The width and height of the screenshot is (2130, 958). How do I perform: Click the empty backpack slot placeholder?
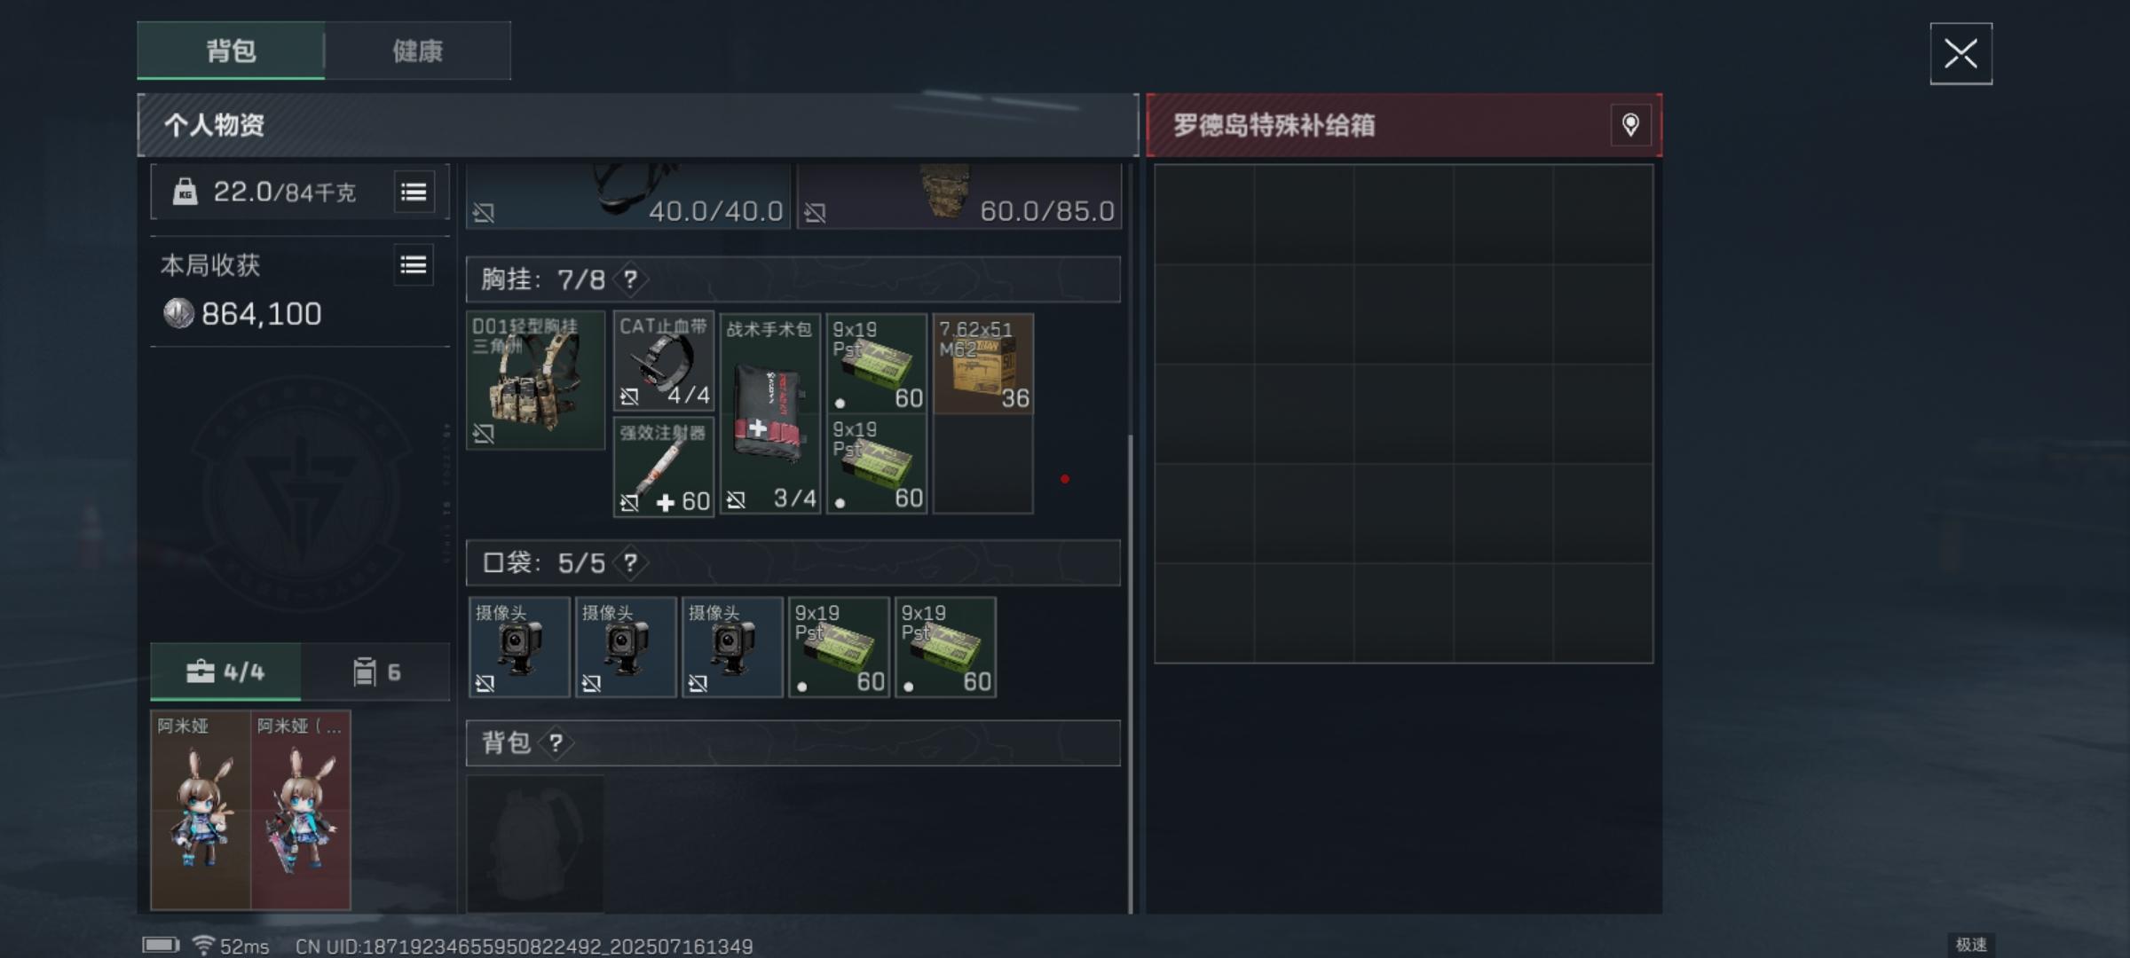(535, 844)
